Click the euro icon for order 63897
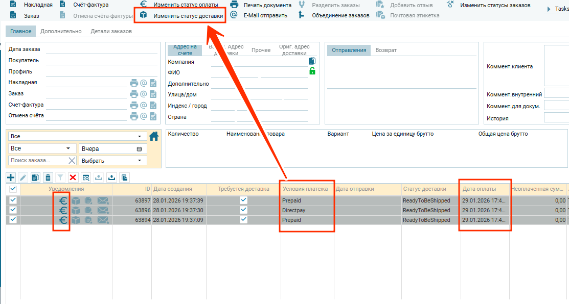Screen dimensions: 569x304 click(62, 200)
